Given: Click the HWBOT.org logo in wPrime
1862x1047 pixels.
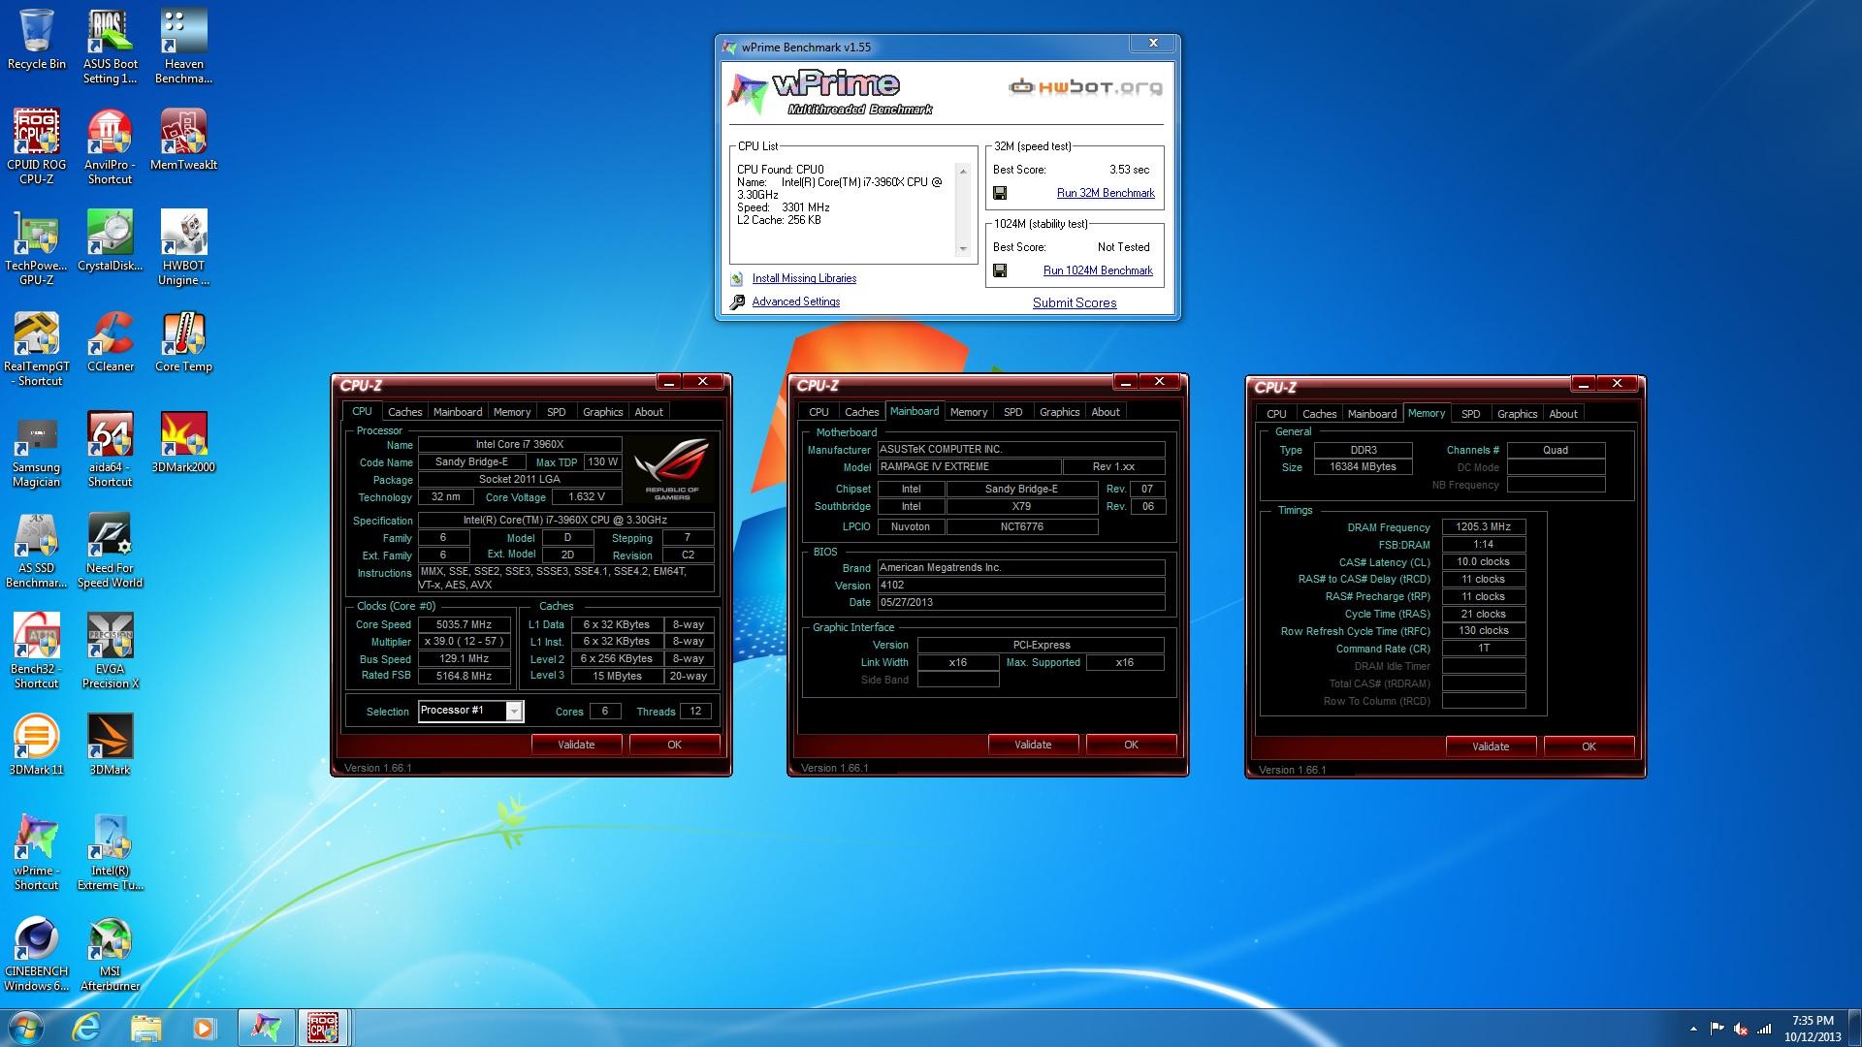Looking at the screenshot, I should tap(1085, 87).
